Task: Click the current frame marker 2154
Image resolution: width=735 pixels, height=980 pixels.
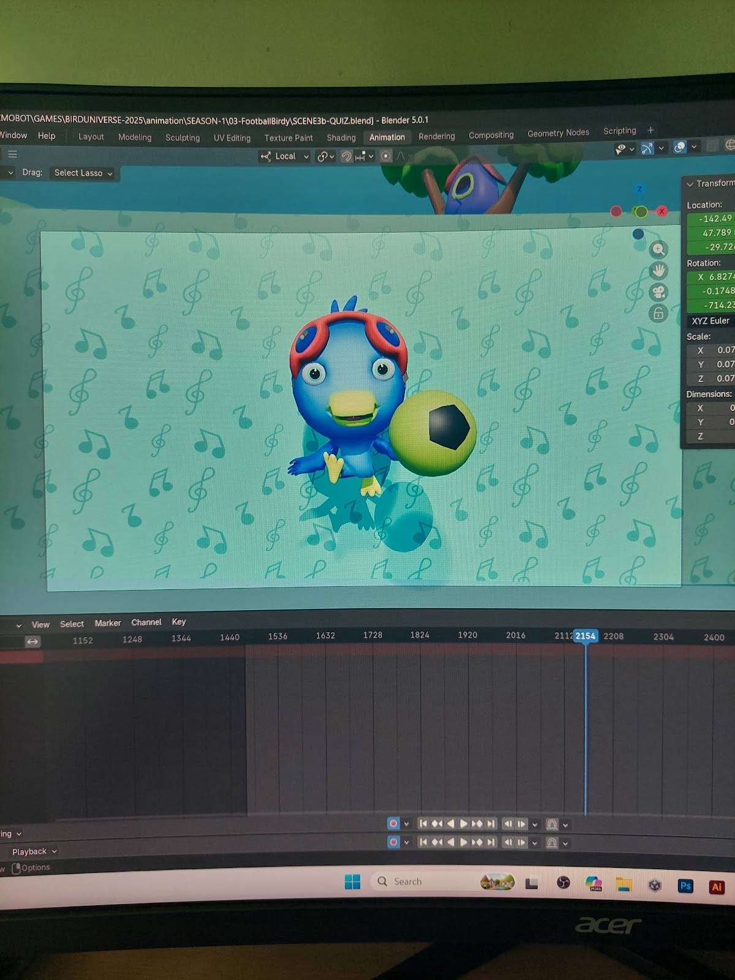Action: click(x=586, y=636)
